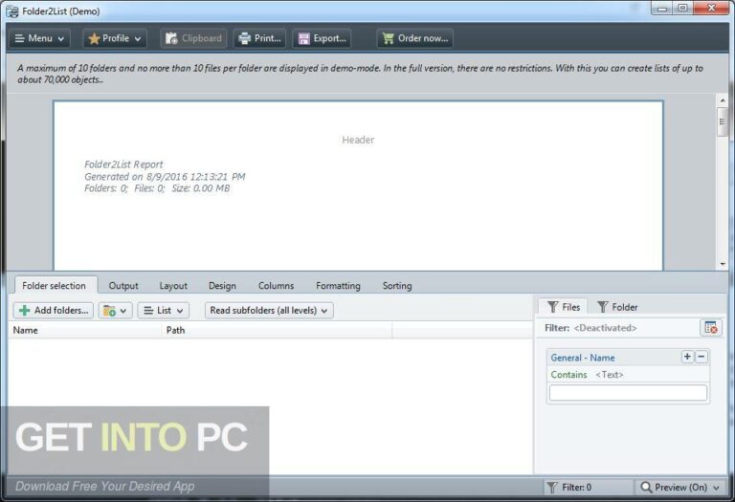The width and height of the screenshot is (735, 502).
Task: Click the <Text> filter type link
Action: click(609, 375)
